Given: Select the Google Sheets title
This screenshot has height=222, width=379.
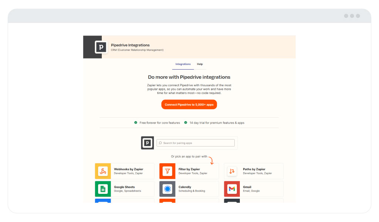Looking at the screenshot, I should (124, 187).
